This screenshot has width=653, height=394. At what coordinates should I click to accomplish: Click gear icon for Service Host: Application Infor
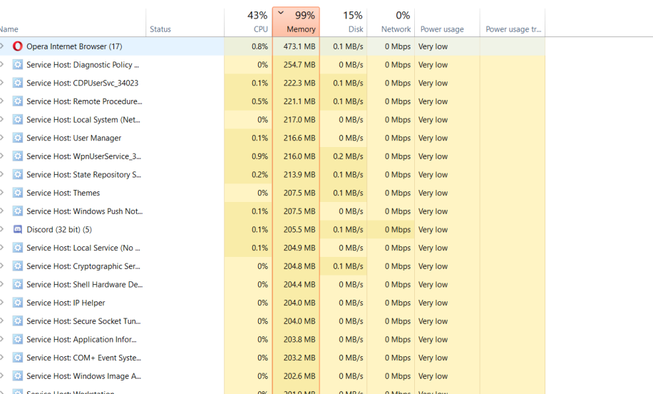point(18,339)
